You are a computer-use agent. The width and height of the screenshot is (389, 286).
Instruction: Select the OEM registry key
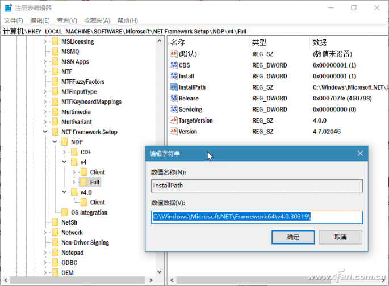[68, 272]
